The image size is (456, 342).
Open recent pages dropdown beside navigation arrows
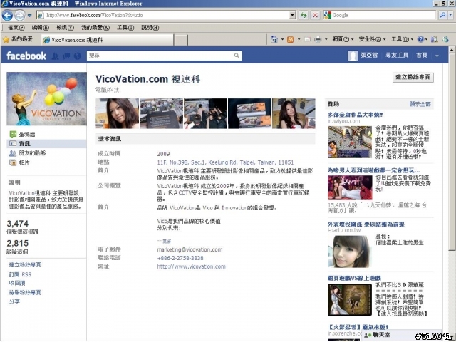(x=29, y=15)
